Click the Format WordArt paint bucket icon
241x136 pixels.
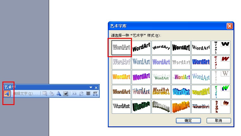(x=52, y=94)
